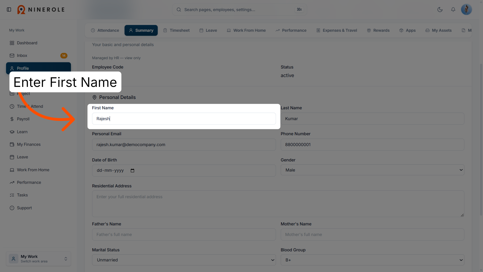Switch to the Rewards tab

click(x=378, y=30)
